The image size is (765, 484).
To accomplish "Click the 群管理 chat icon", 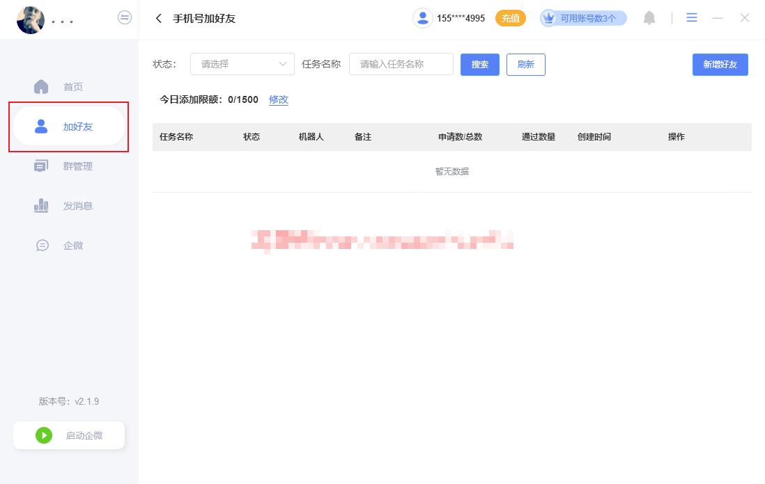I will (x=41, y=166).
